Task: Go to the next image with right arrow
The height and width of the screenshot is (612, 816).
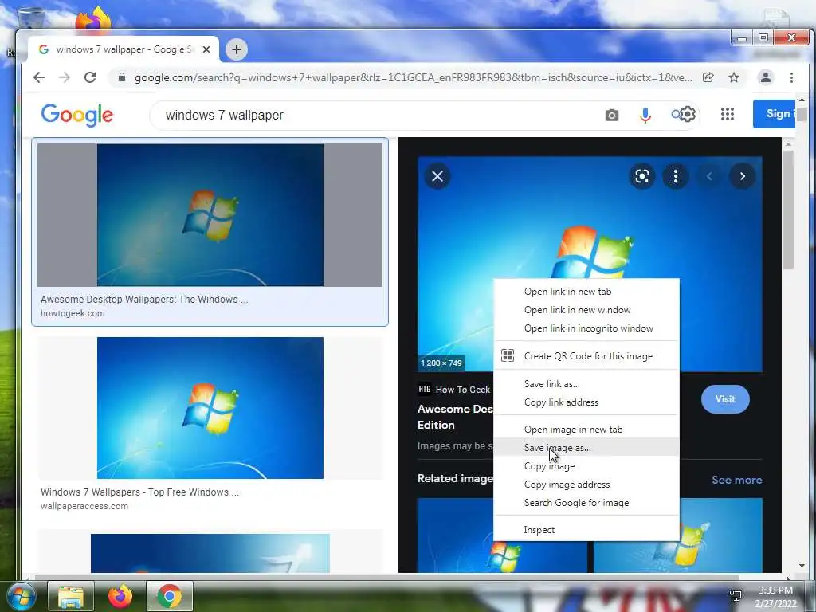Action: (743, 176)
